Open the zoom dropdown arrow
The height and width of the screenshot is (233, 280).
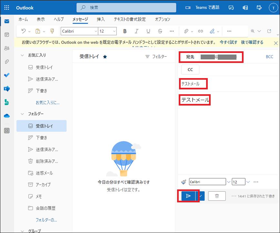259,31
